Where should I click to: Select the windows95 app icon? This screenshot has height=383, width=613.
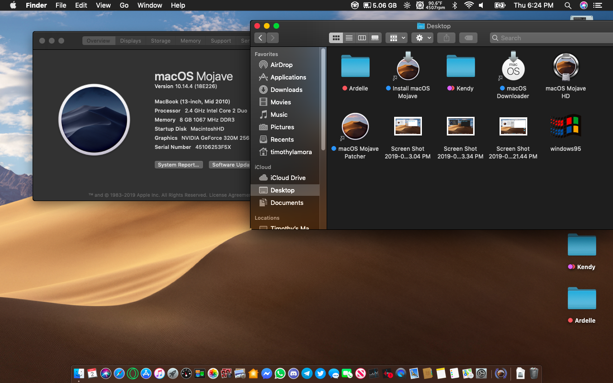[x=566, y=126]
